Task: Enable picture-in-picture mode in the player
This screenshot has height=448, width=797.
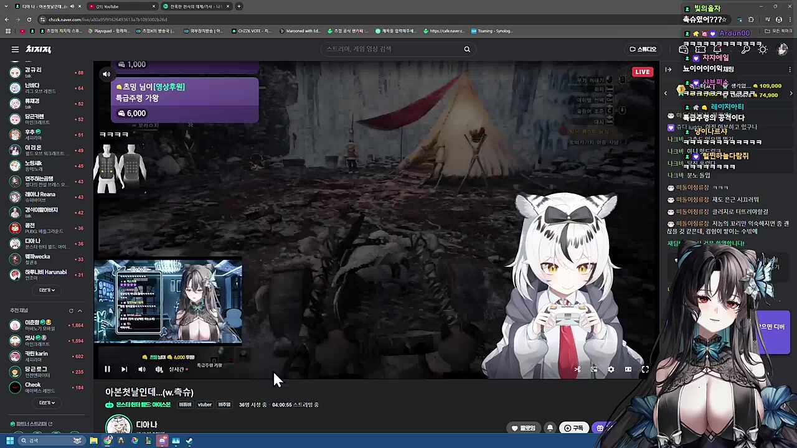Action: (x=594, y=369)
